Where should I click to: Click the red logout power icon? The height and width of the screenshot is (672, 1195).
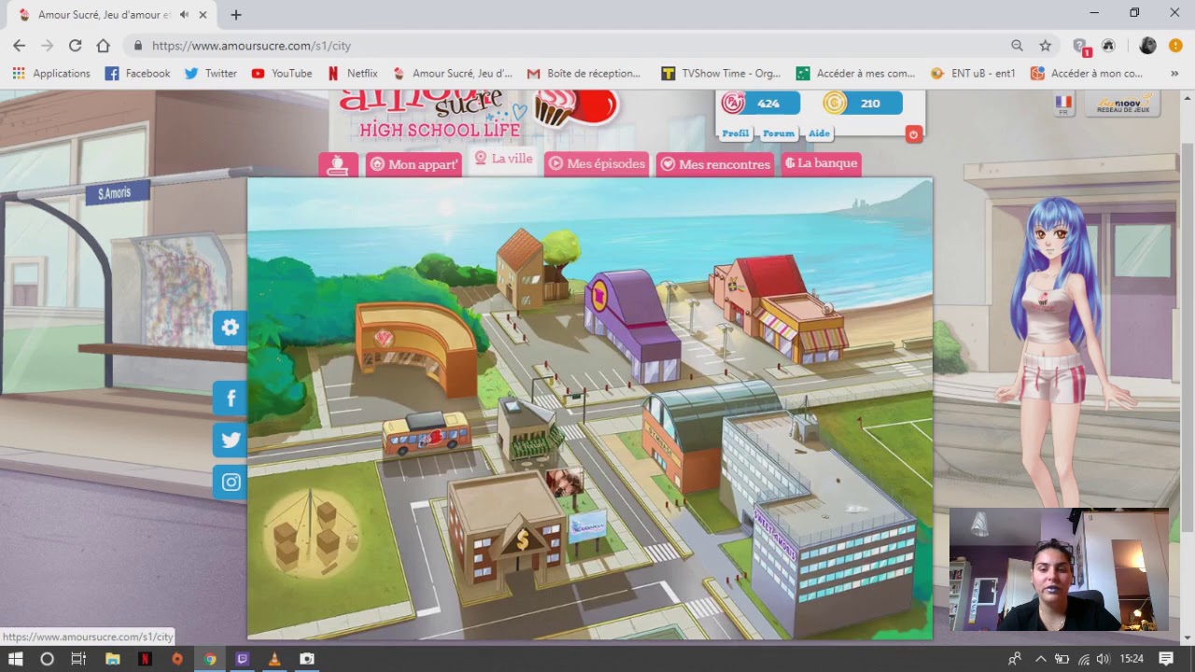pos(914,134)
